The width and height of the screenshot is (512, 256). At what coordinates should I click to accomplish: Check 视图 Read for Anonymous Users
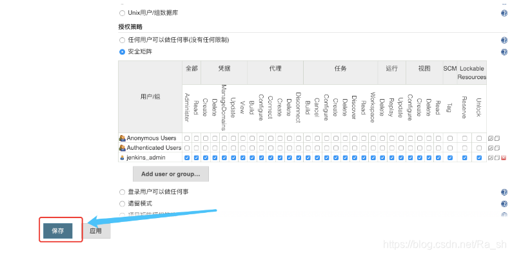point(438,138)
